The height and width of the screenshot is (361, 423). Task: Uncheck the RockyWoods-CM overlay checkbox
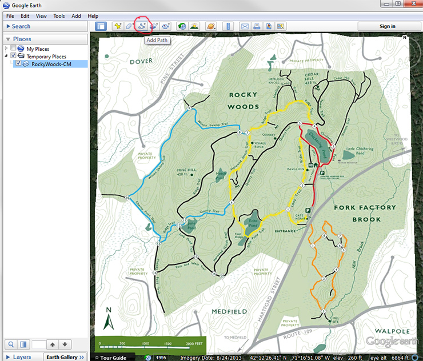[x=18, y=64]
